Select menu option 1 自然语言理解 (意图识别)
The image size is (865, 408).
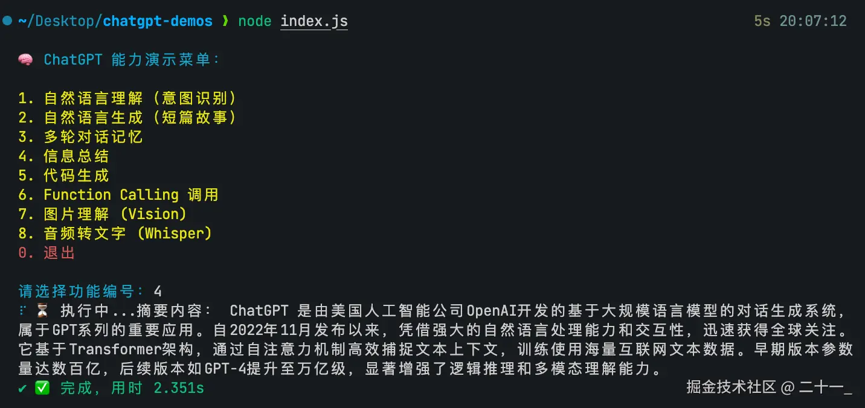[127, 98]
